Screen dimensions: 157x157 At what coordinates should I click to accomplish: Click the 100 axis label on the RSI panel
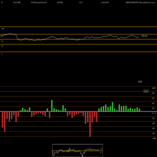[x=3, y=29]
